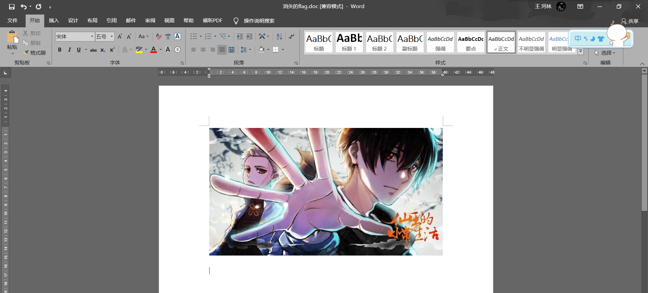Select the anime picture in the document
648x293 pixels.
click(326, 191)
